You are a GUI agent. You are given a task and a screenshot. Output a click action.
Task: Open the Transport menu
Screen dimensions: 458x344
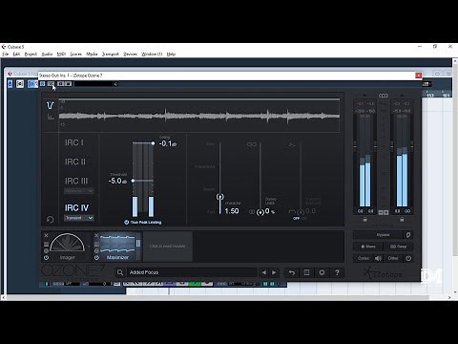[111, 54]
